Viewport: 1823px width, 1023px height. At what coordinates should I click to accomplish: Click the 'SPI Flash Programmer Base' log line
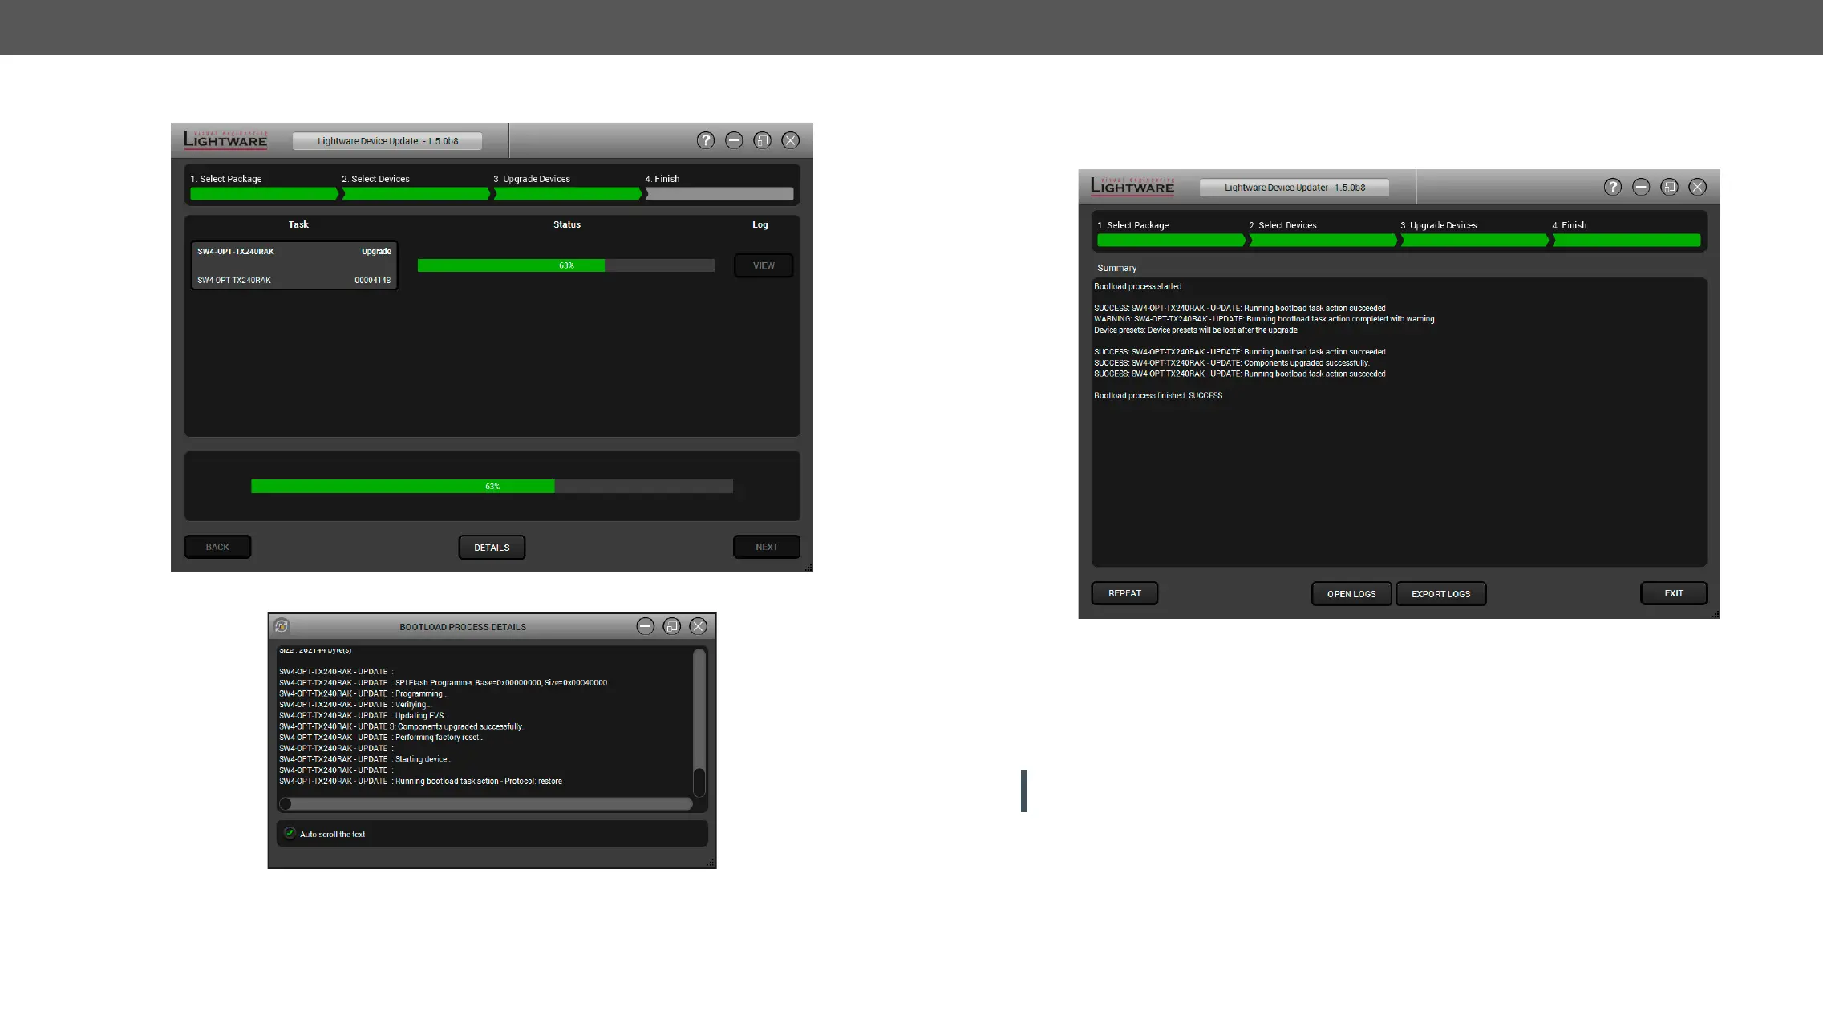point(443,683)
